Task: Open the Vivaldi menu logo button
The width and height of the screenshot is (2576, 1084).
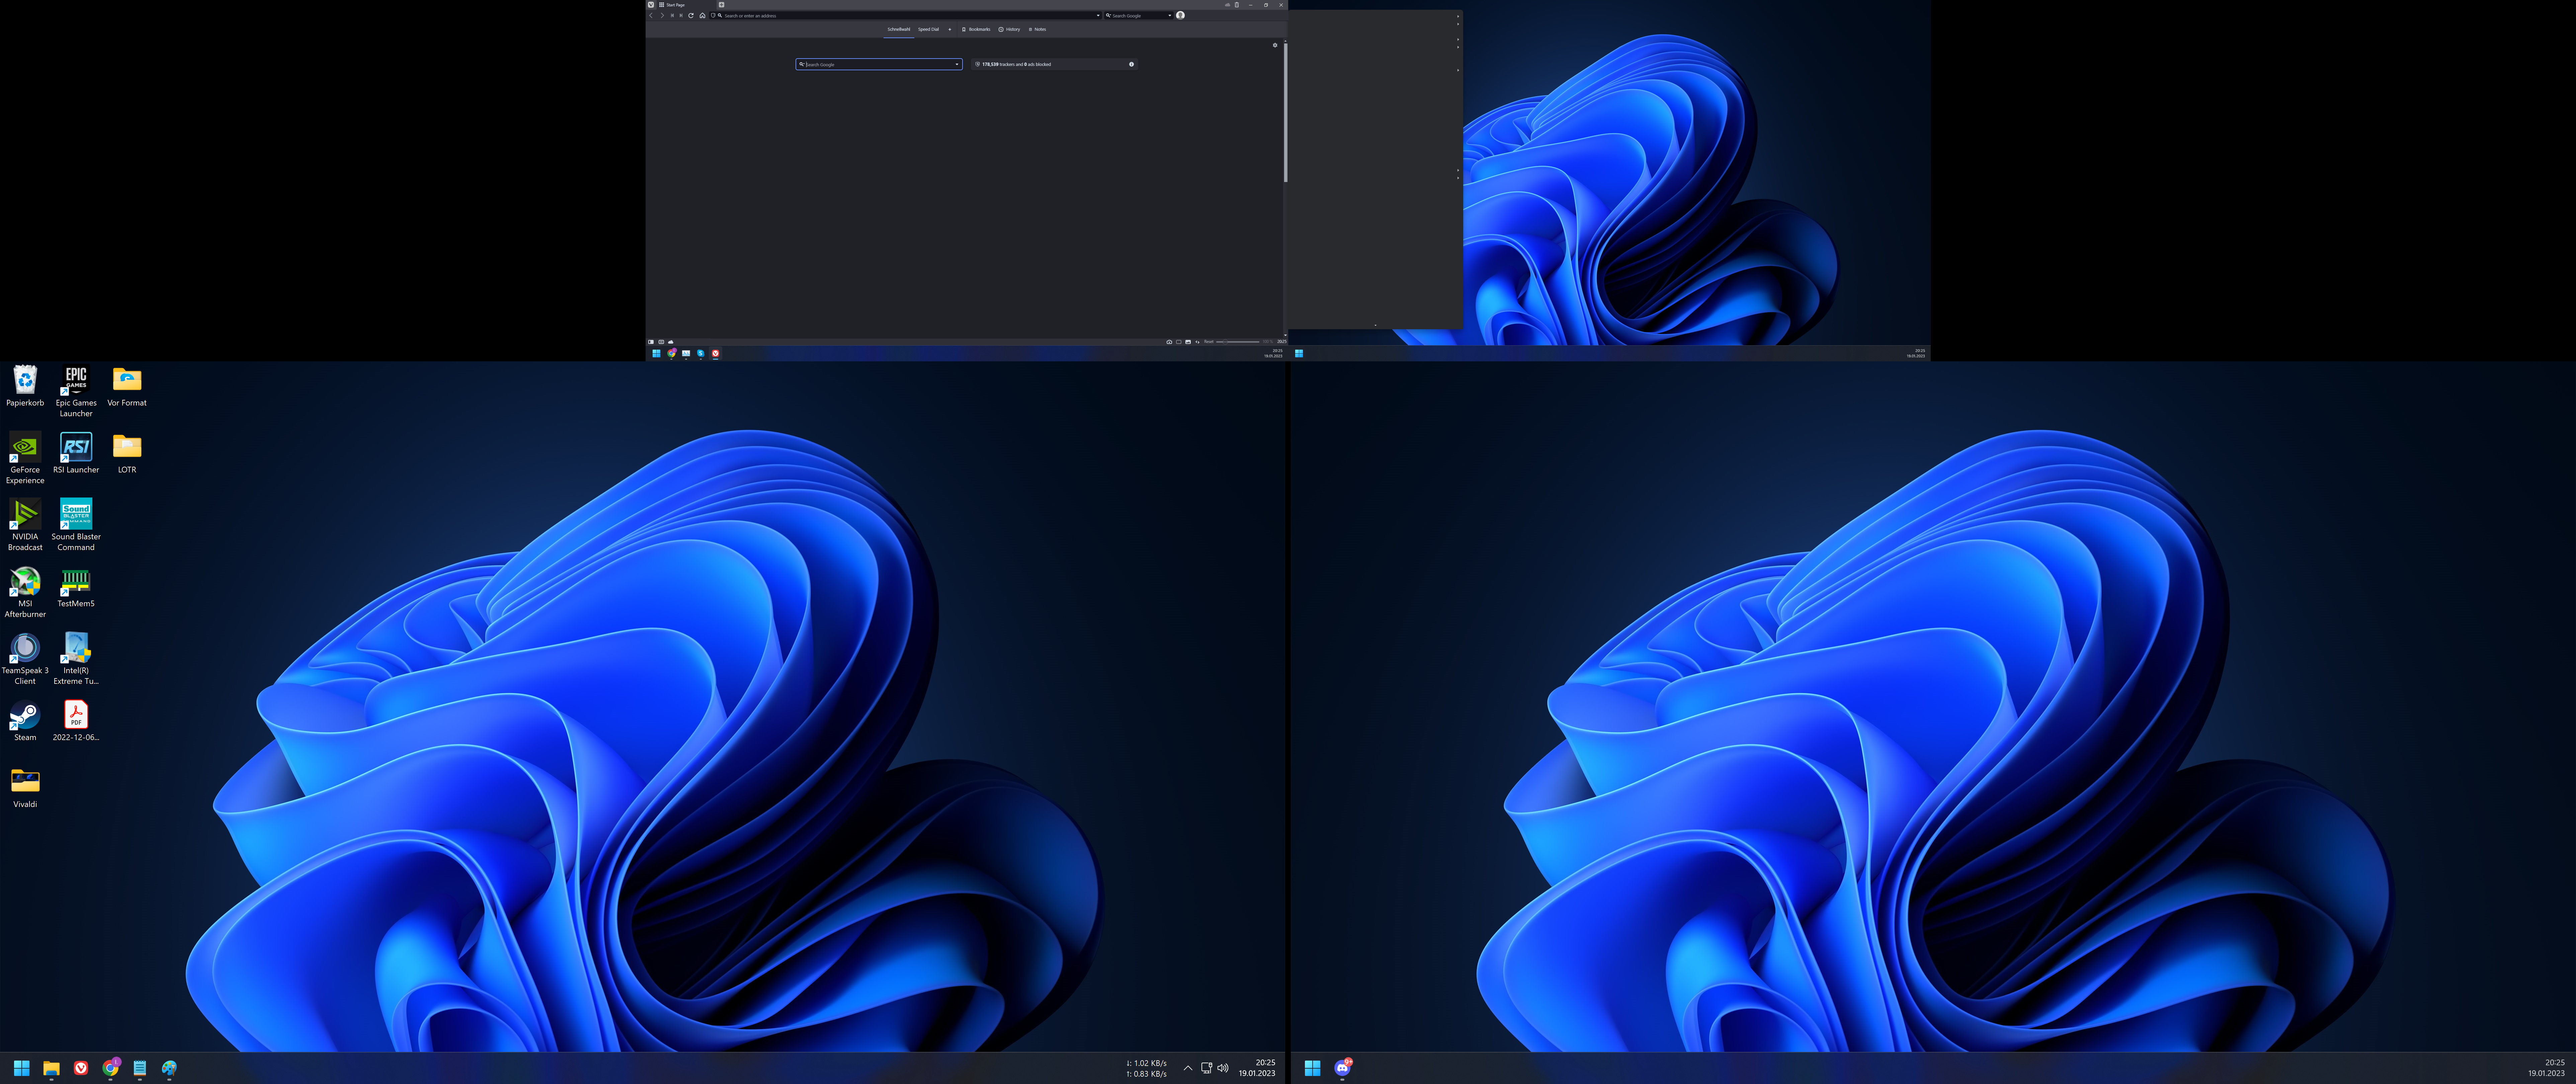Action: (x=651, y=5)
